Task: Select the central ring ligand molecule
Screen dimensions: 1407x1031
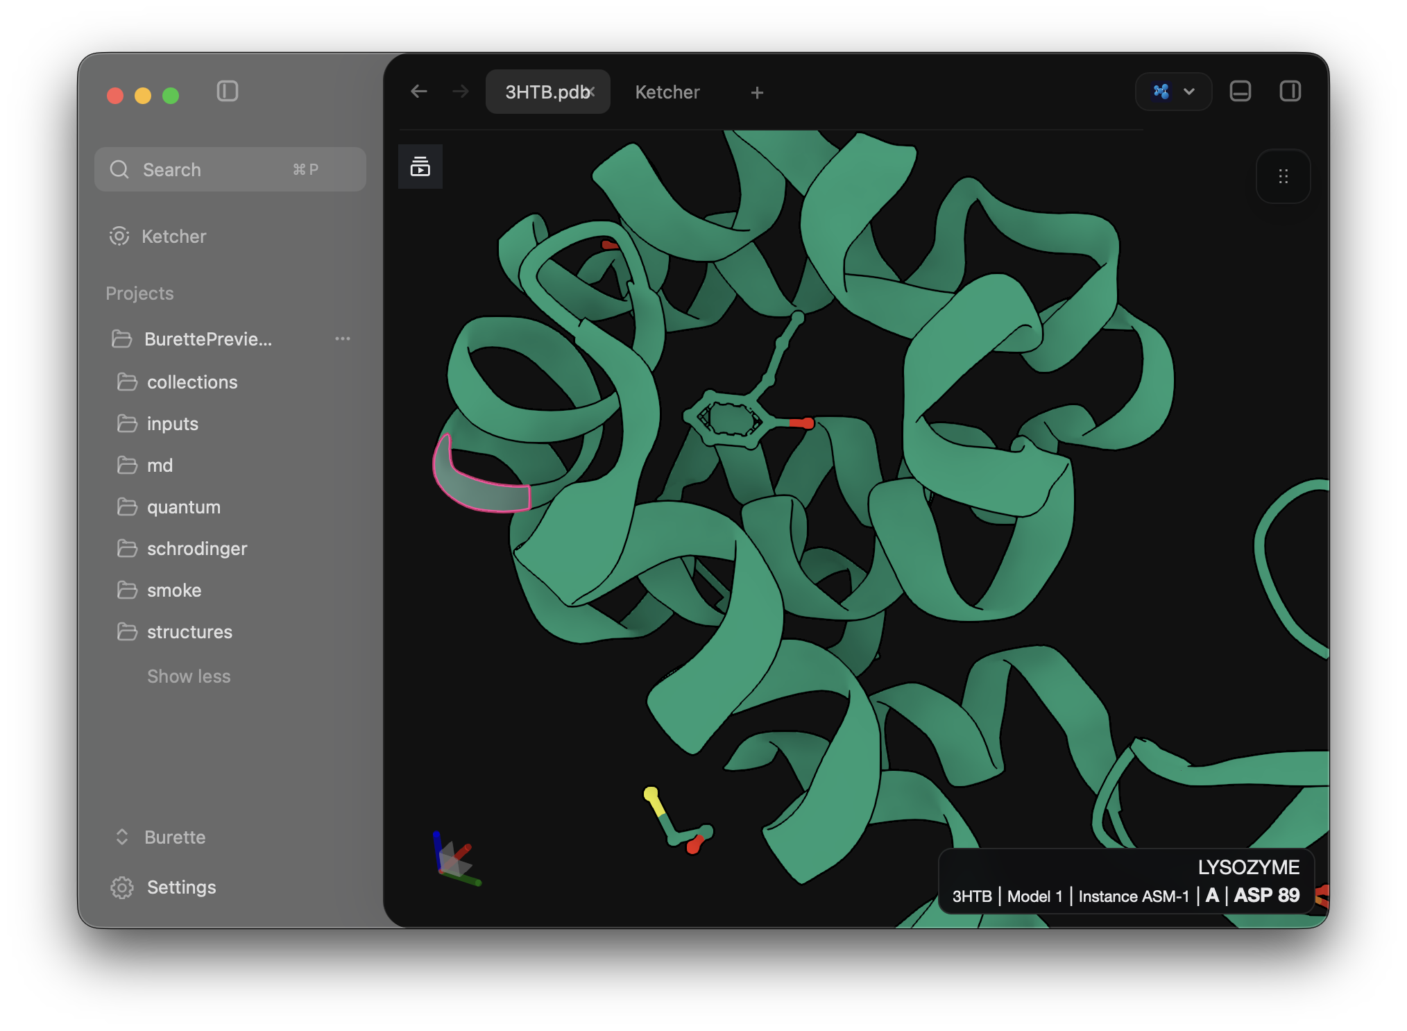Action: (x=730, y=419)
